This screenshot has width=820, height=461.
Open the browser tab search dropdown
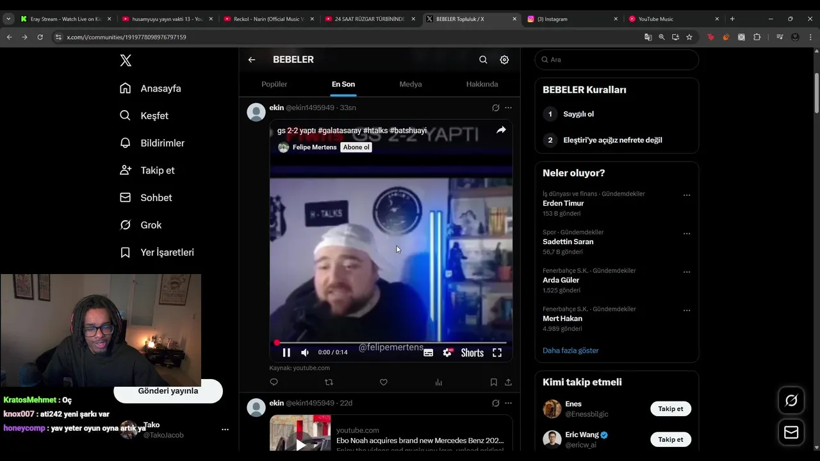point(8,19)
